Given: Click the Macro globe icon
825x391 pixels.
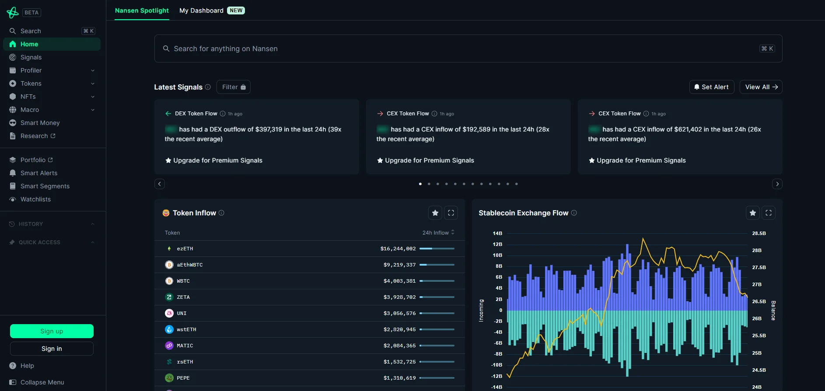Looking at the screenshot, I should click(x=13, y=110).
